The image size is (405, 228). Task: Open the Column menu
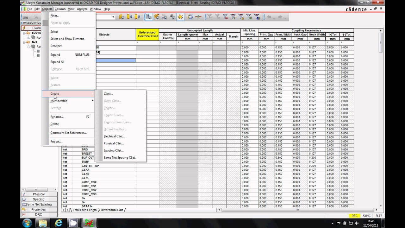tap(60, 9)
